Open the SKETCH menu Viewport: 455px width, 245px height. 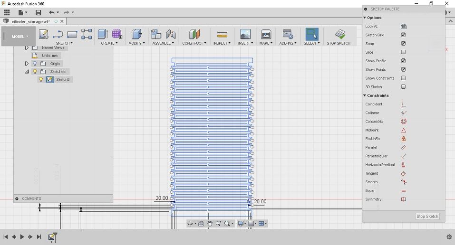(x=64, y=43)
